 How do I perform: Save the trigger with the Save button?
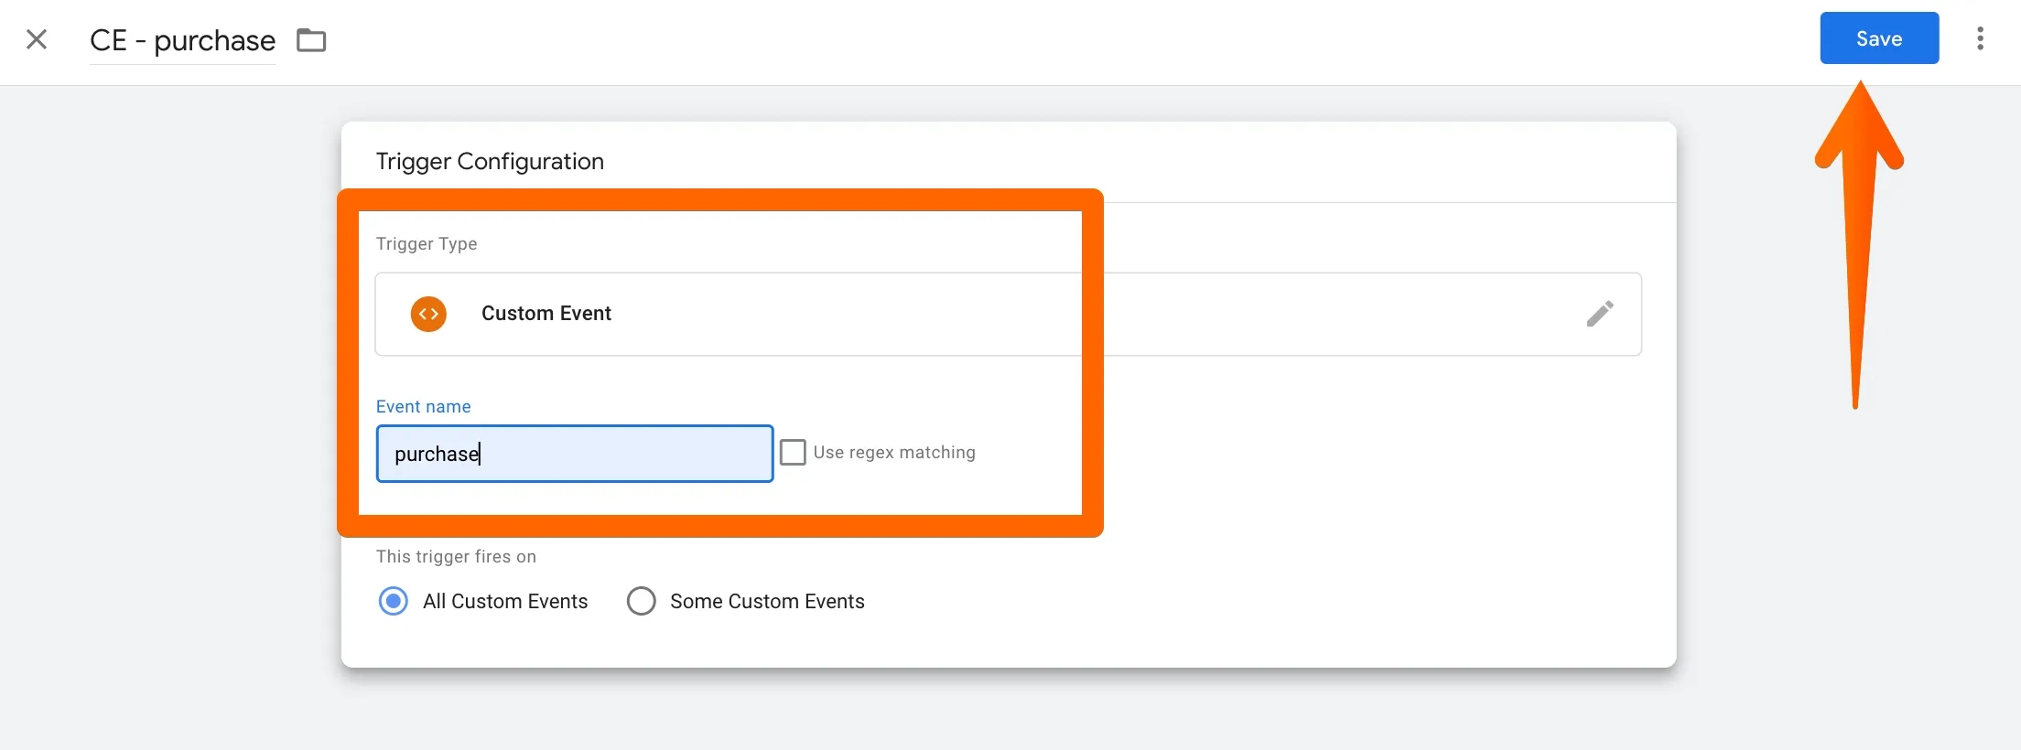[x=1879, y=38]
